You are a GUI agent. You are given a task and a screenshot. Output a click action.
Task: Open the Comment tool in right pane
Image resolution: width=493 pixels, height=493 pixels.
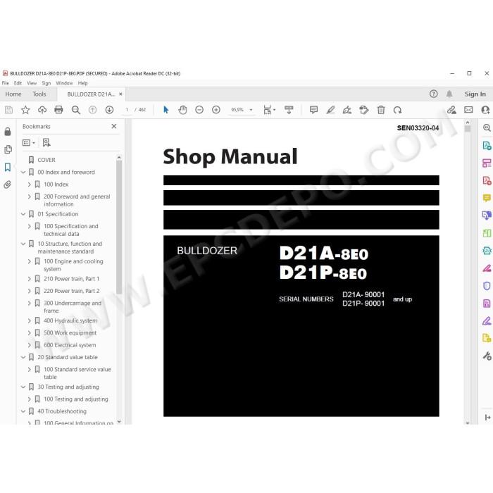487,198
